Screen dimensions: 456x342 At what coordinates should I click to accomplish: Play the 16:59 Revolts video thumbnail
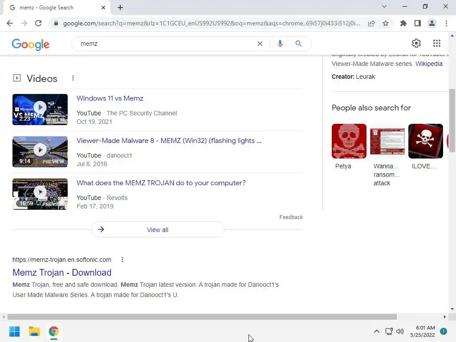coord(40,194)
